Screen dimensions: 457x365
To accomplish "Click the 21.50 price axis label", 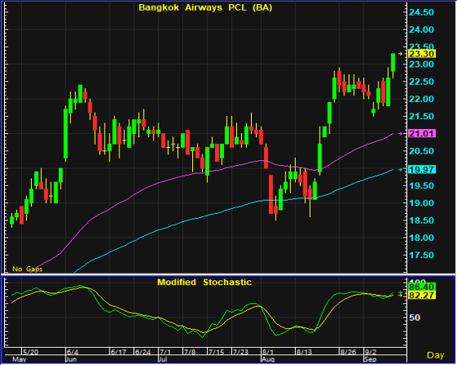I will (x=422, y=117).
